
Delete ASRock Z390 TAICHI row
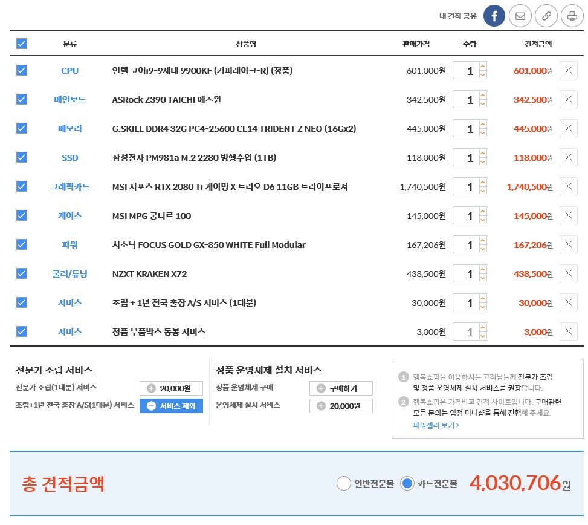pyautogui.click(x=568, y=99)
